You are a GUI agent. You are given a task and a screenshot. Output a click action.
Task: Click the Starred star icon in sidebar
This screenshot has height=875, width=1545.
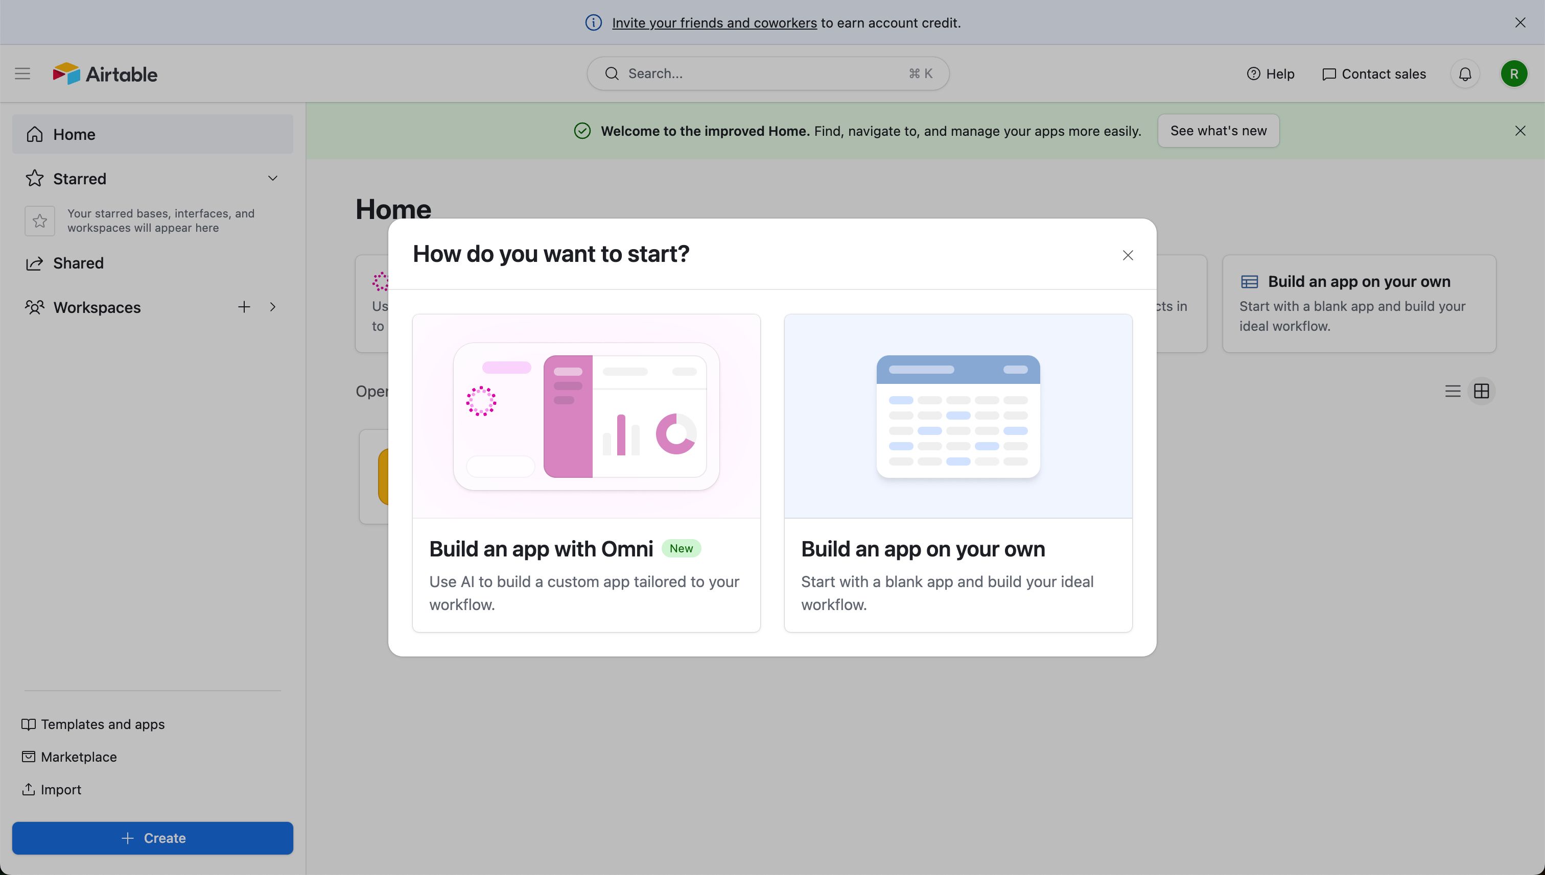pyautogui.click(x=35, y=179)
